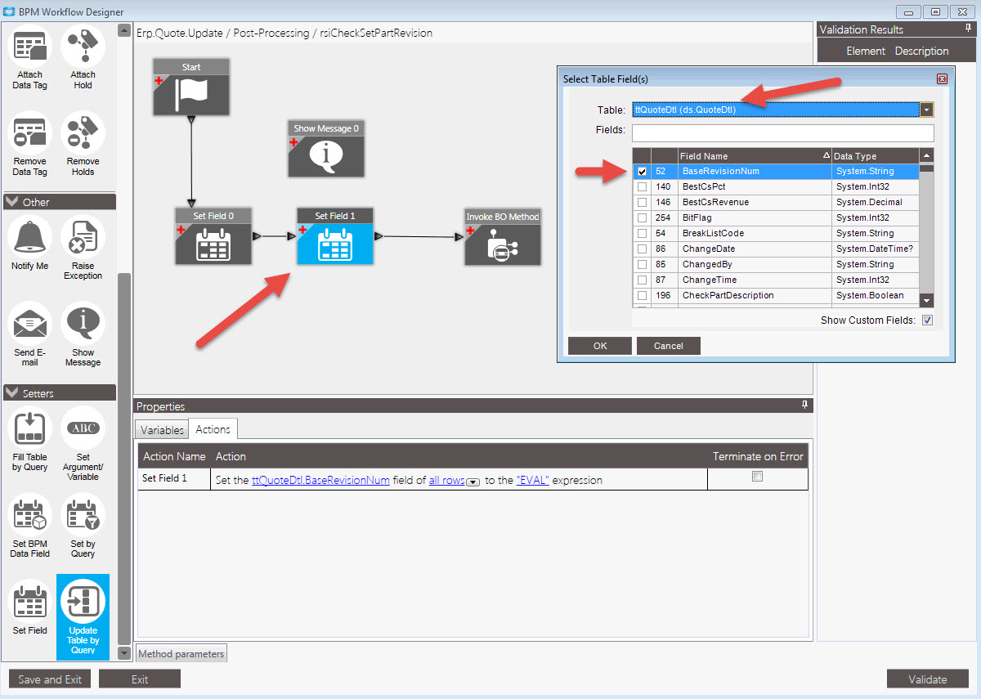Select the Remove Data Tag action icon
The image size is (981, 699).
pos(30,133)
